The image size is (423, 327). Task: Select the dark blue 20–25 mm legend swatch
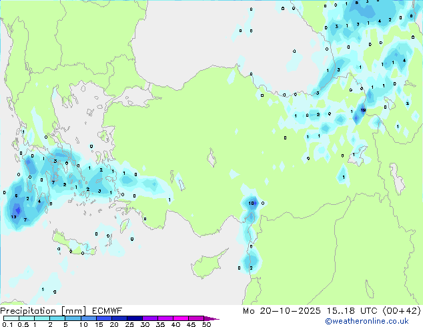[x=121, y=319]
